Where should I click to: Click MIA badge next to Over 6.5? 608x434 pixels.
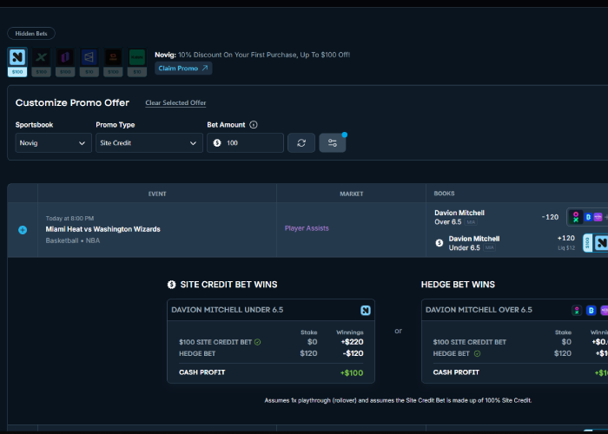[471, 222]
